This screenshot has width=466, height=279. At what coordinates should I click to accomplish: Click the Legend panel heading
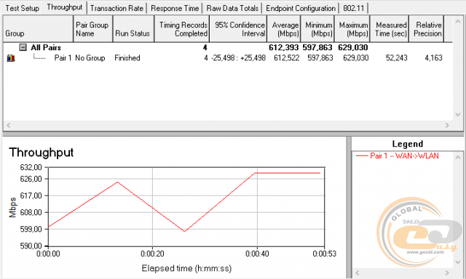tap(408, 144)
